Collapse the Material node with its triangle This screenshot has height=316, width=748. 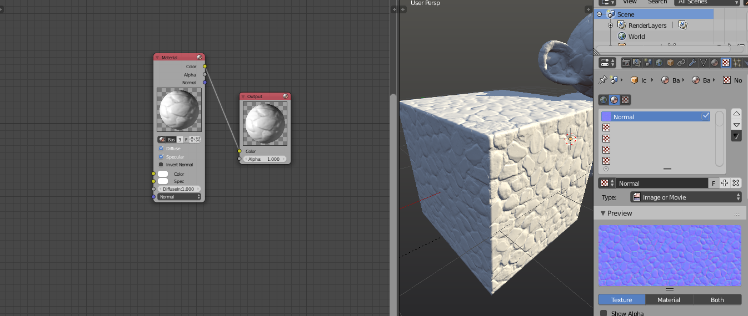(157, 57)
